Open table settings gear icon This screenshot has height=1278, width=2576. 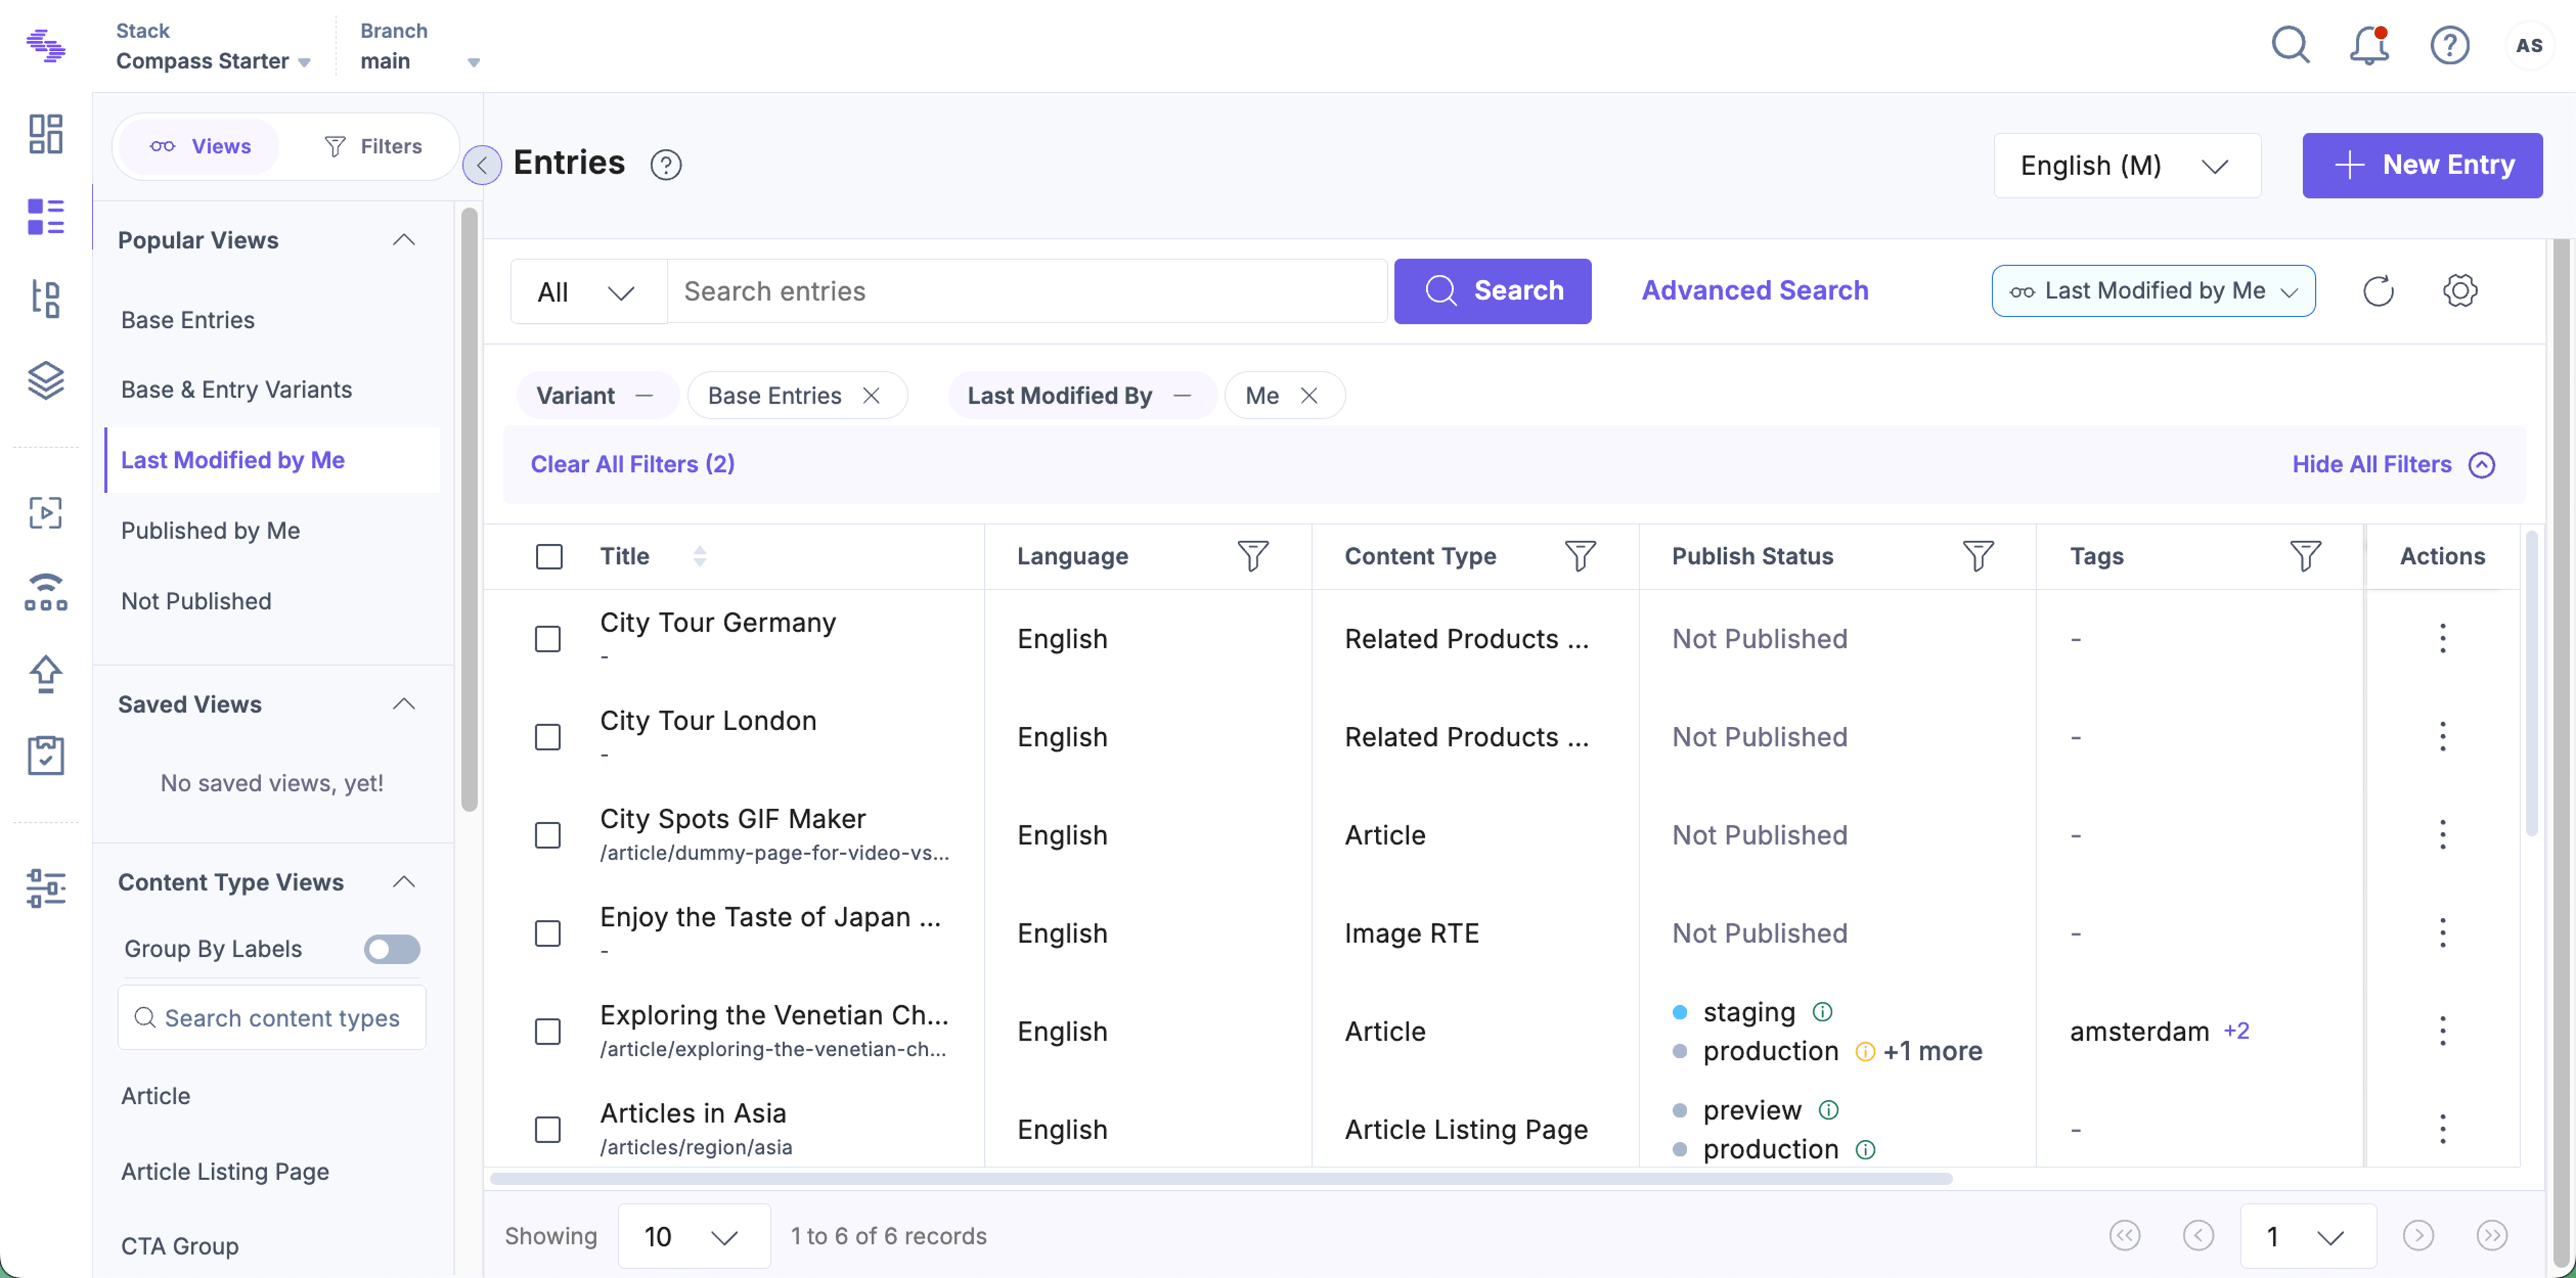(2460, 291)
